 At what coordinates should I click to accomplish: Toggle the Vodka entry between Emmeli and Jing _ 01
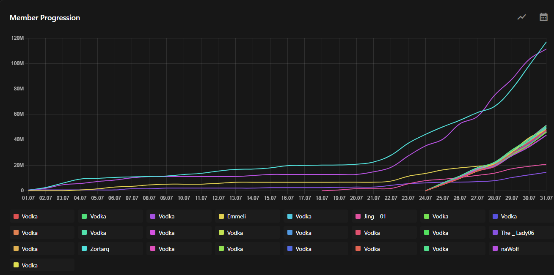click(x=316, y=216)
